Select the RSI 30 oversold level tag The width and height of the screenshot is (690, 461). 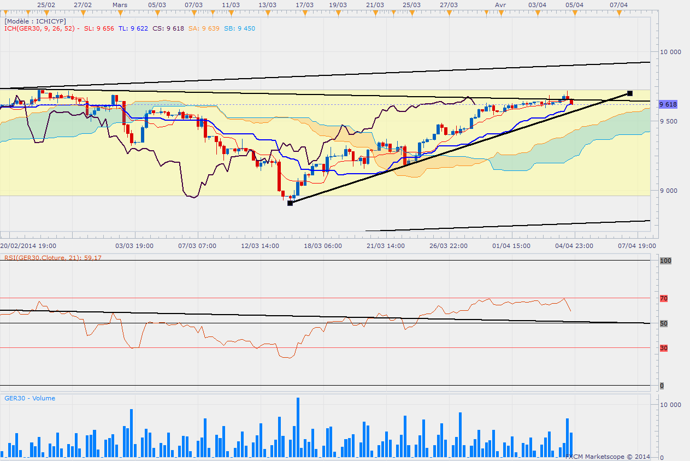(x=664, y=348)
